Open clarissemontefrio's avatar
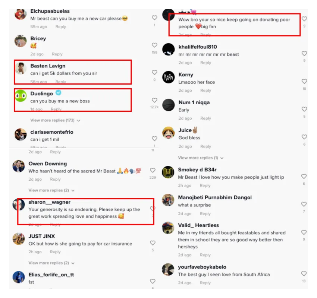 (x=21, y=134)
